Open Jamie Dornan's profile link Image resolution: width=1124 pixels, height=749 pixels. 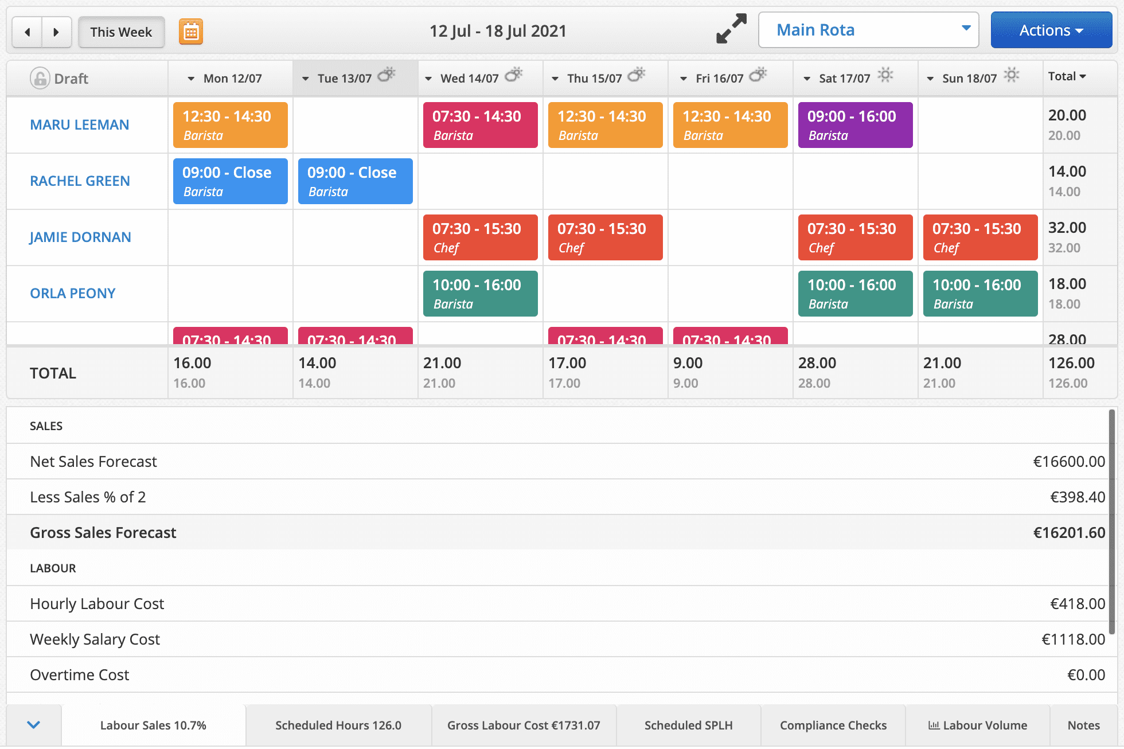click(x=80, y=237)
